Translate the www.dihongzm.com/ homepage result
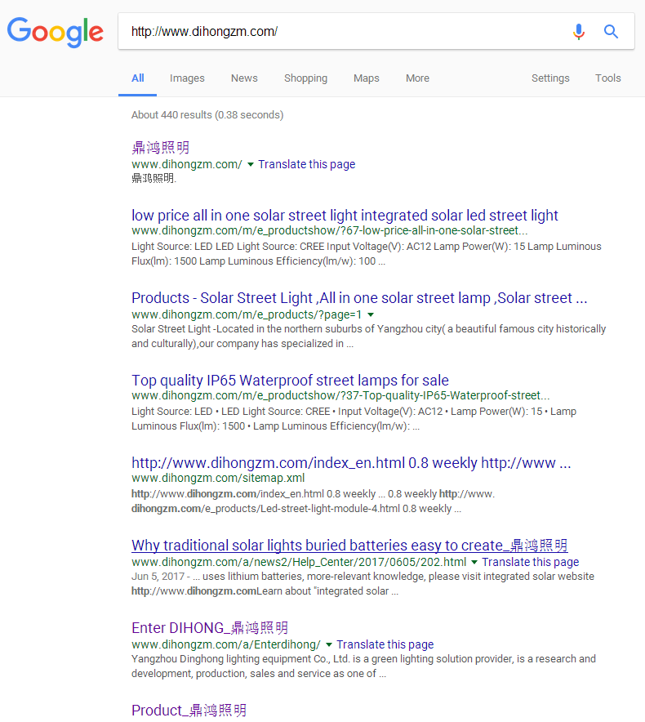Screen dimensions: 645x722 pyautogui.click(x=307, y=164)
